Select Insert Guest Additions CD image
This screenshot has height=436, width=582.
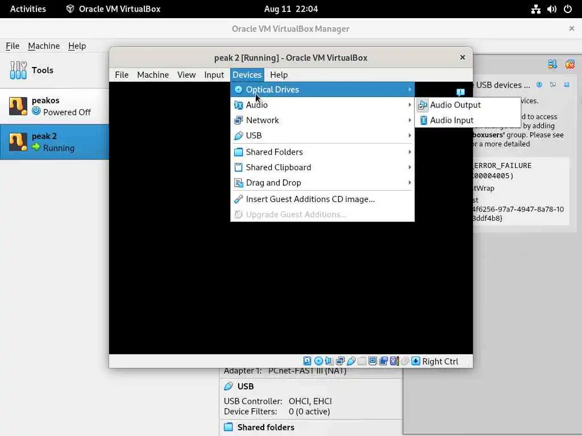coord(323,199)
